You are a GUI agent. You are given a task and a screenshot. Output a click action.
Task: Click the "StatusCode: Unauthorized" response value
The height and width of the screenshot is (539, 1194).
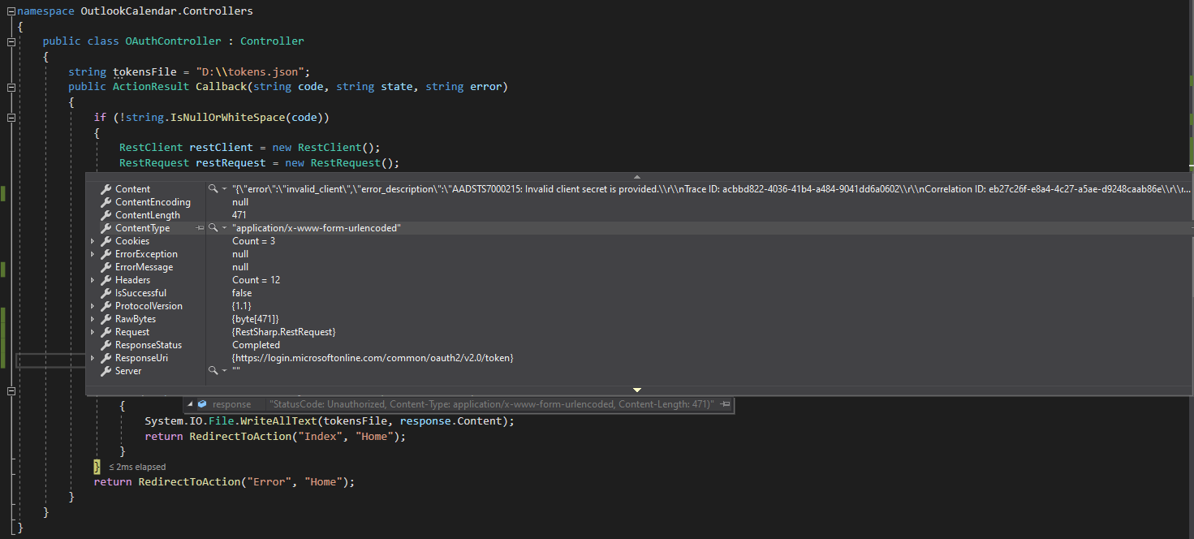[491, 404]
